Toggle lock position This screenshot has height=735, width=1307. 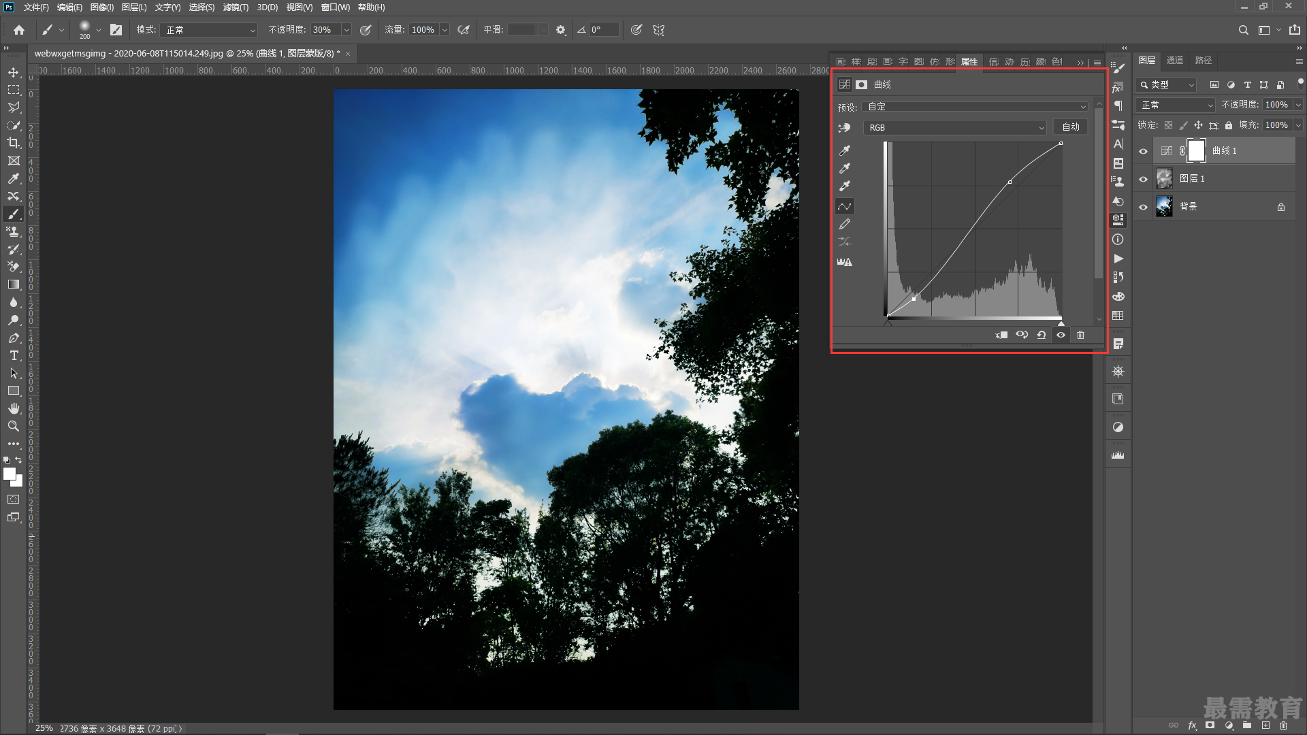click(1198, 125)
